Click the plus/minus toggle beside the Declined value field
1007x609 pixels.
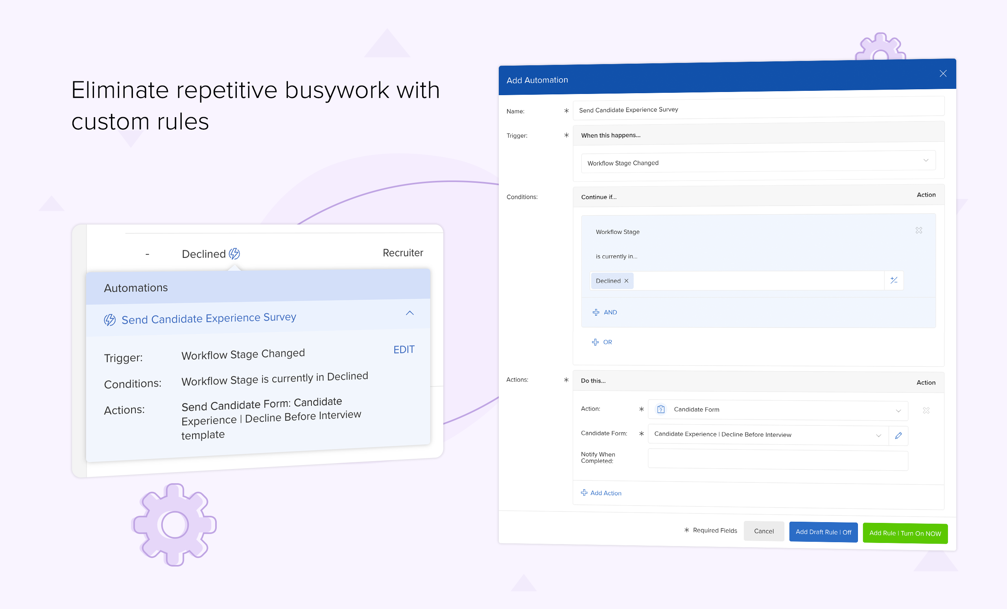894,280
